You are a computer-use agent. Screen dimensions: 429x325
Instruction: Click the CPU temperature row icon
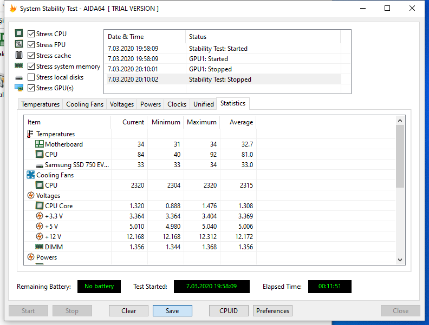(40, 154)
